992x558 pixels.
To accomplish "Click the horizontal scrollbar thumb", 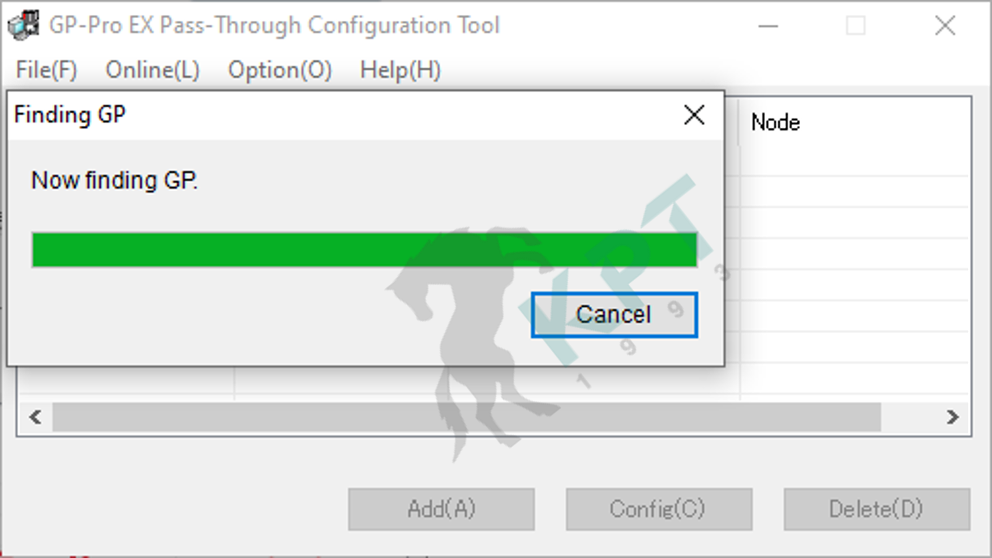I will tap(467, 417).
